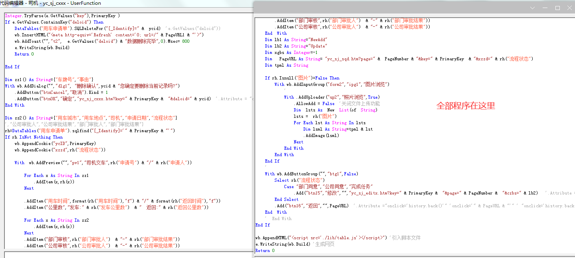Open the chevron dropdown in right window title bar

tap(532, 8)
